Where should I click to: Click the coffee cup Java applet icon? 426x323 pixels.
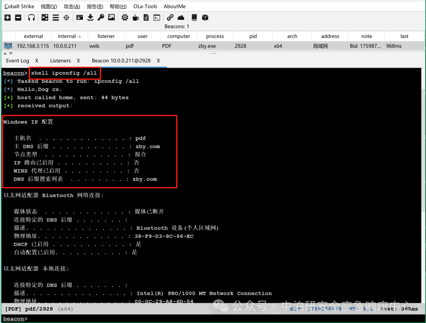(136, 18)
